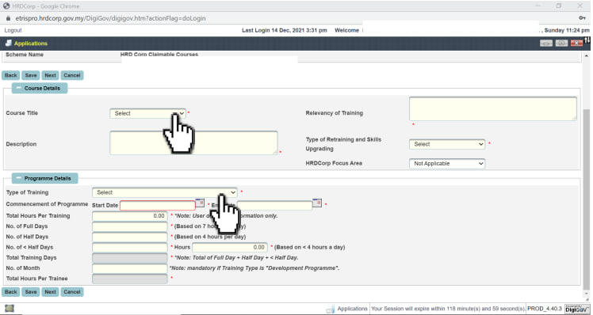Restore the Applications inner panel
593x315 pixels.
(x=561, y=43)
